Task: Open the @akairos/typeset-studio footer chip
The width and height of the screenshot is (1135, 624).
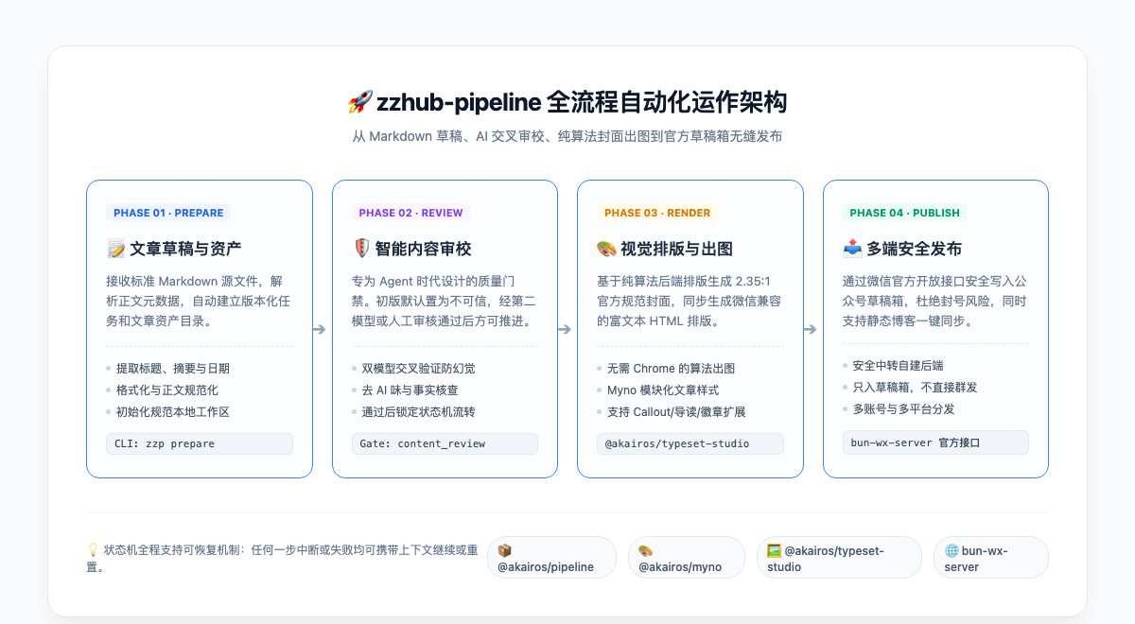Action: pos(839,558)
